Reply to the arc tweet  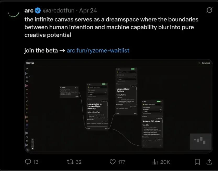click(x=28, y=162)
